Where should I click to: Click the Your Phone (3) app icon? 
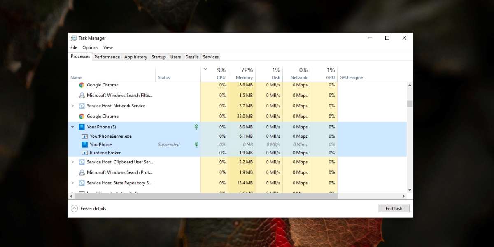82,127
